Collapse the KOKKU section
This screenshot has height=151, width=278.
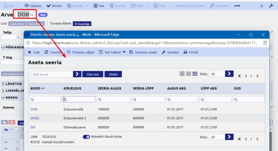coord(3,98)
